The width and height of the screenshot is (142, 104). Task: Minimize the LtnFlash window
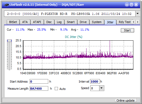click(127, 5)
